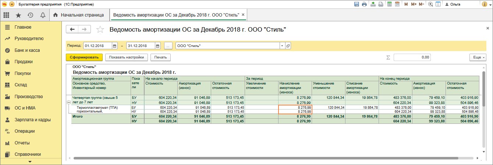Click the zoom magnifier icon in title bar
The width and height of the screenshot is (493, 165).
[430, 4]
